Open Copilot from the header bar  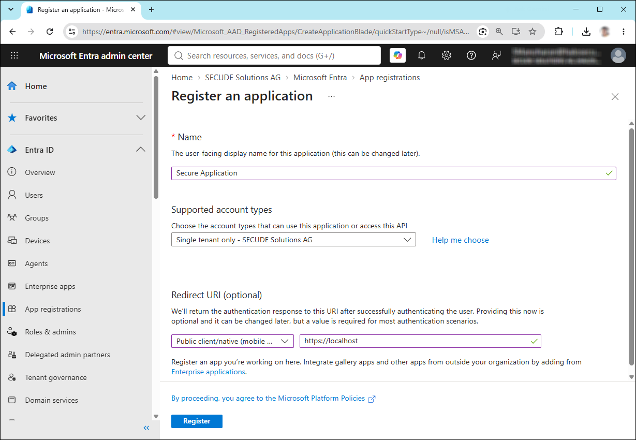click(x=397, y=55)
